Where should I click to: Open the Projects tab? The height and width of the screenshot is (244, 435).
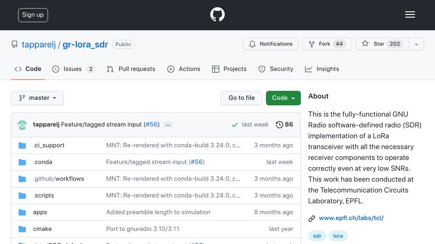pos(229,69)
